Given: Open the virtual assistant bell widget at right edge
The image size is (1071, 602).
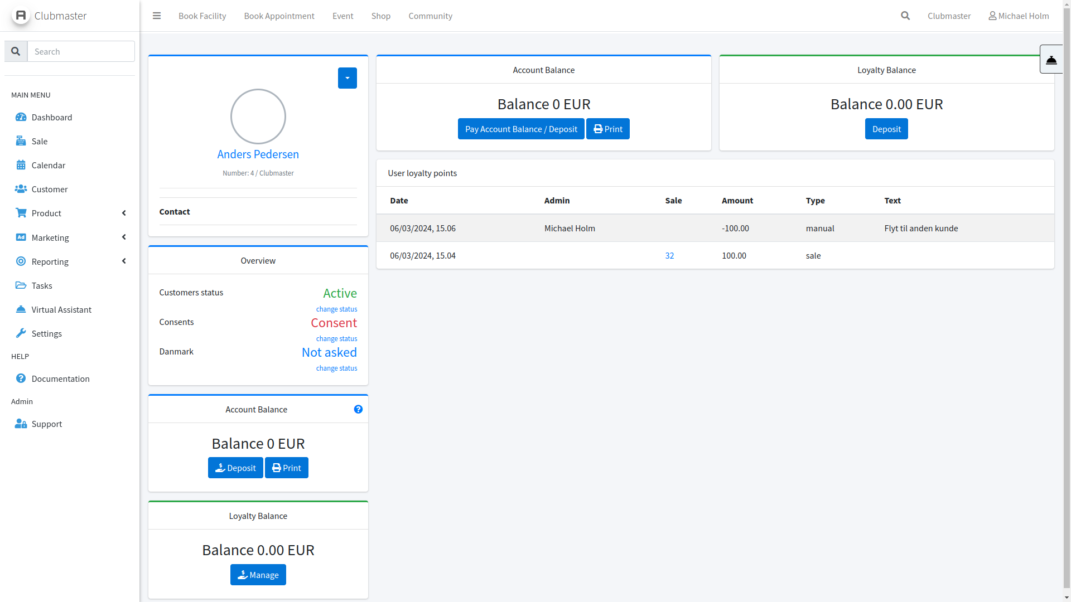Looking at the screenshot, I should tap(1051, 60).
